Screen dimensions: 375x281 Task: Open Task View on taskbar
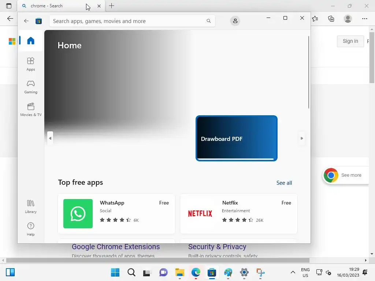tap(147, 272)
